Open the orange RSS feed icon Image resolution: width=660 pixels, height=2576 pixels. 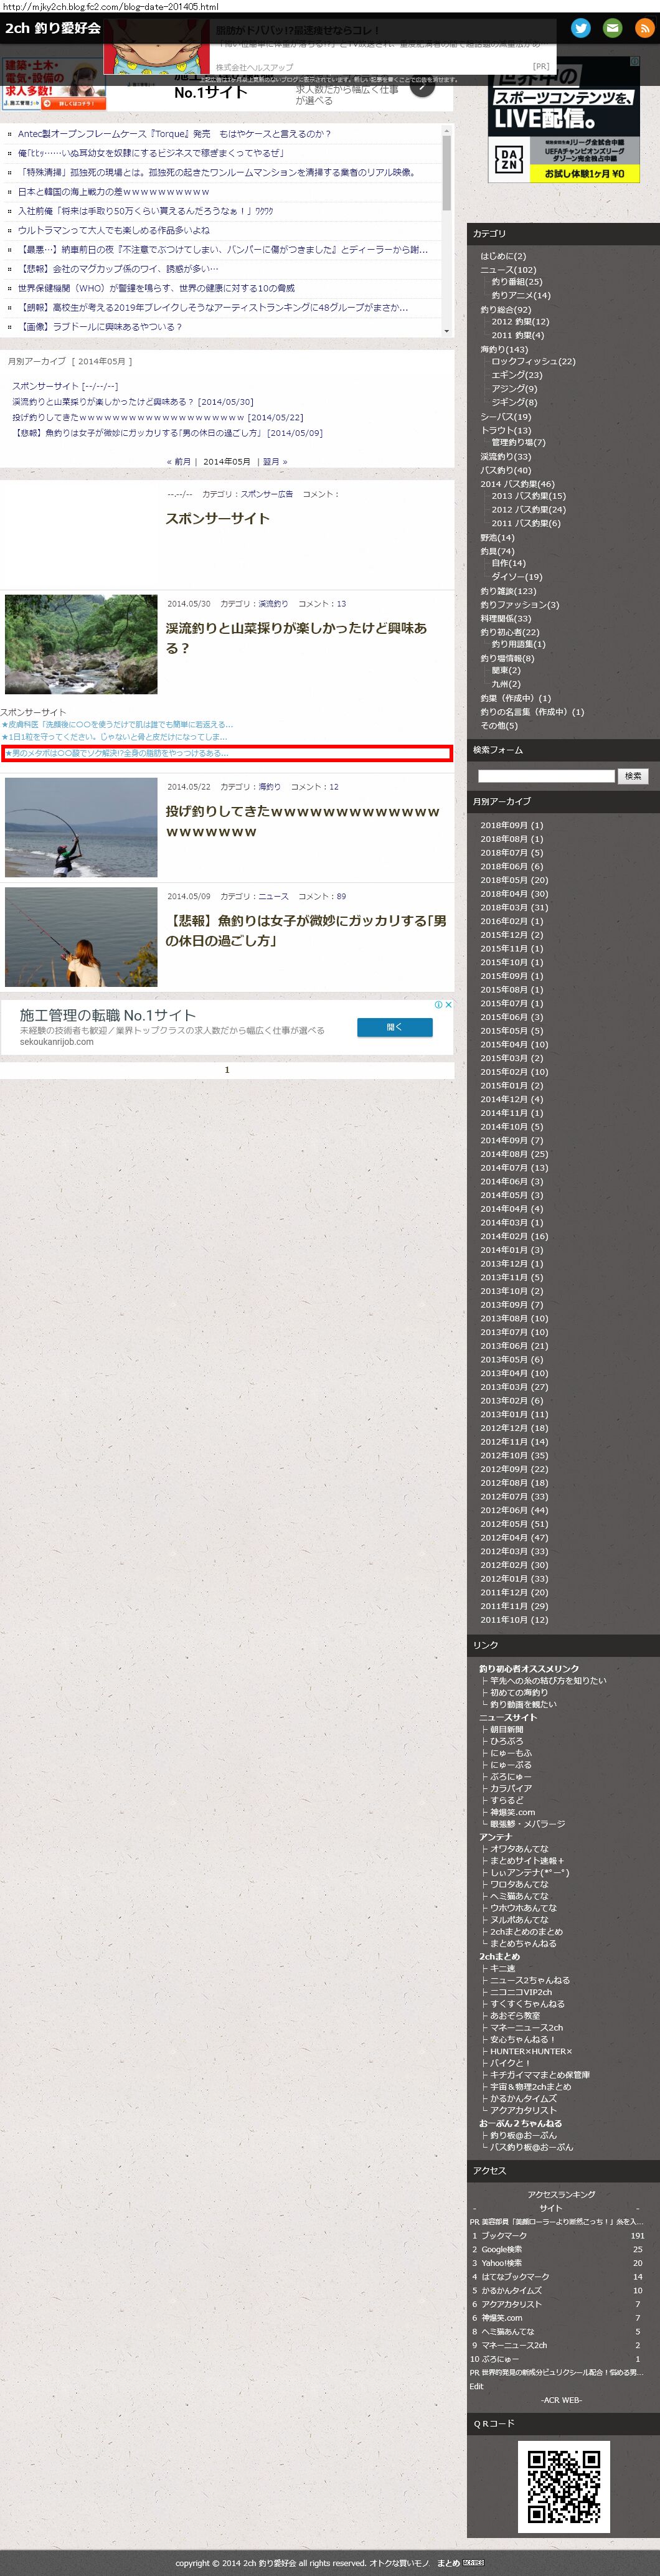point(645,28)
